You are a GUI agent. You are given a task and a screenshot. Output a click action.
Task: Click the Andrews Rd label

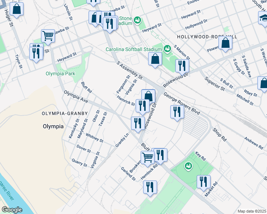coord(254,143)
